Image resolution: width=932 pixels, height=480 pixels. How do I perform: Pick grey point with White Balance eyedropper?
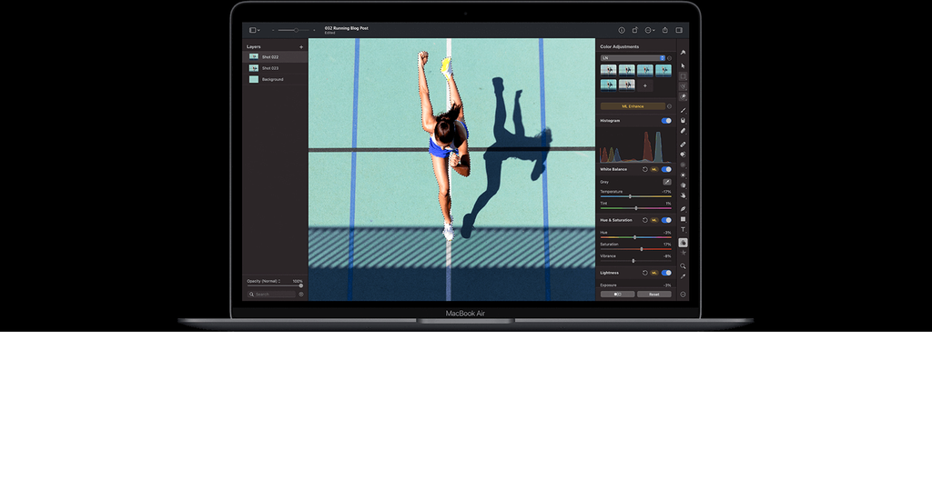tap(667, 182)
